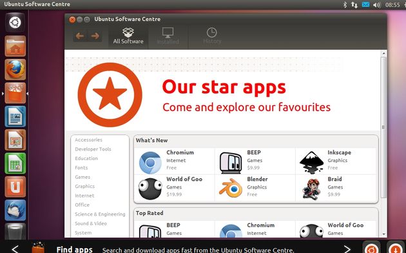406x253 pixels.
Task: Click the vertical scrollbar thumb
Action: [x=383, y=127]
